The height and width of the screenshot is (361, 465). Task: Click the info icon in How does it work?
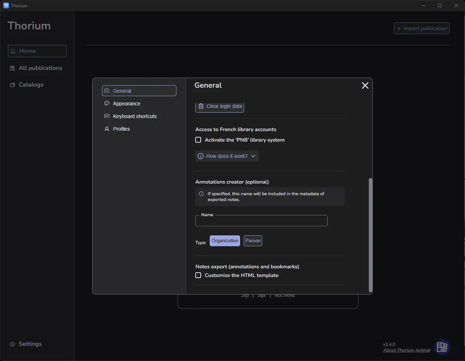coord(201,156)
